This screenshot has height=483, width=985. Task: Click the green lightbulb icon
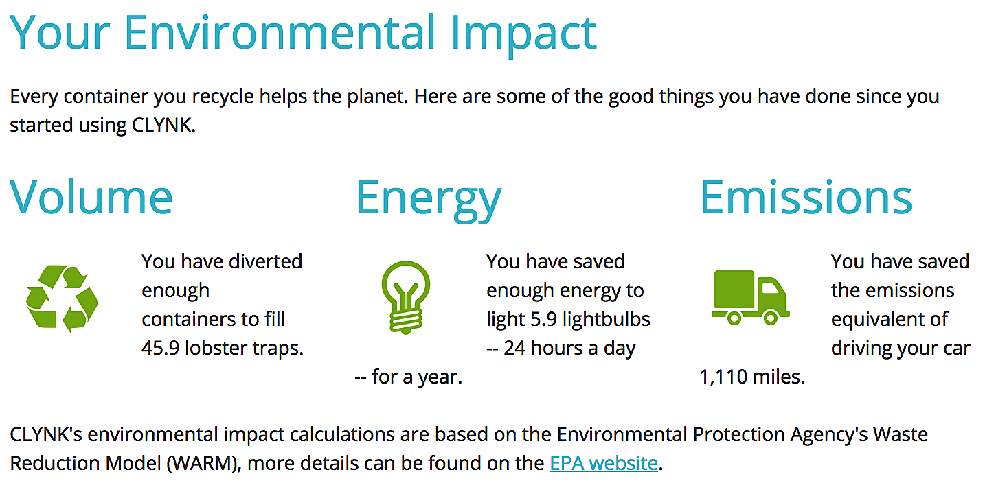coord(405,297)
